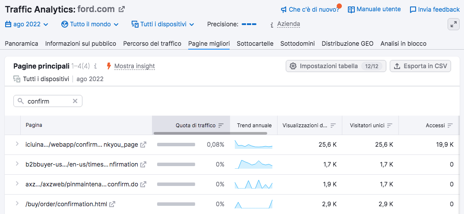Viewport: 464px width, 214px height.
Task: Expand the thankyou_page table row
Action: point(17,144)
